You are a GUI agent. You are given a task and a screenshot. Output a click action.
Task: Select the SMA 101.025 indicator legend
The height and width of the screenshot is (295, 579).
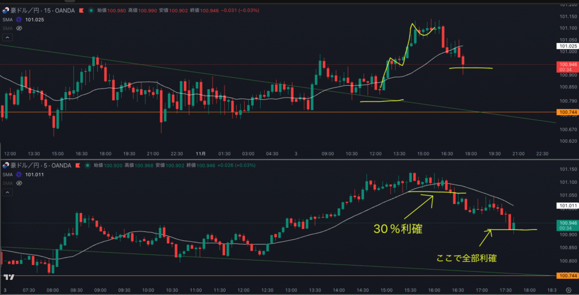tap(23, 20)
